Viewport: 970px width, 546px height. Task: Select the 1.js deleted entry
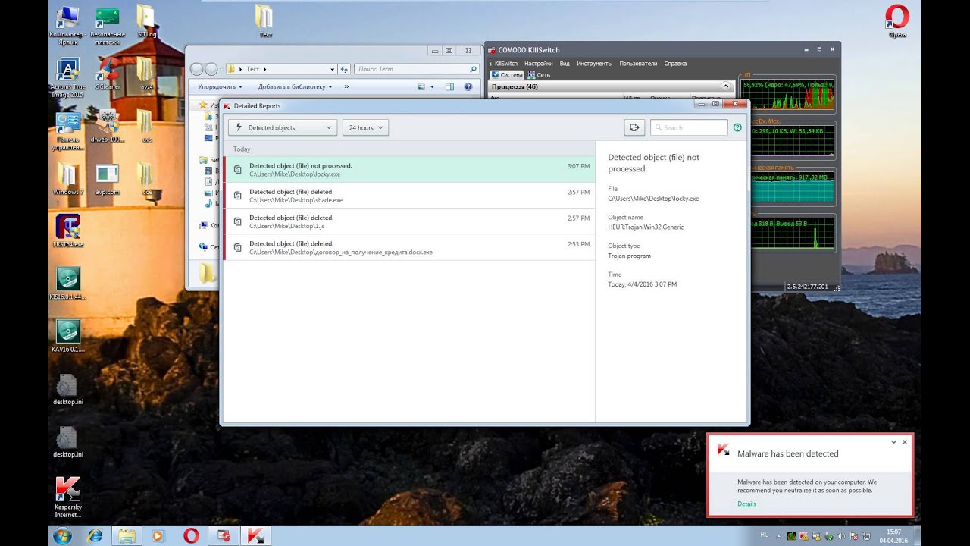(x=408, y=221)
